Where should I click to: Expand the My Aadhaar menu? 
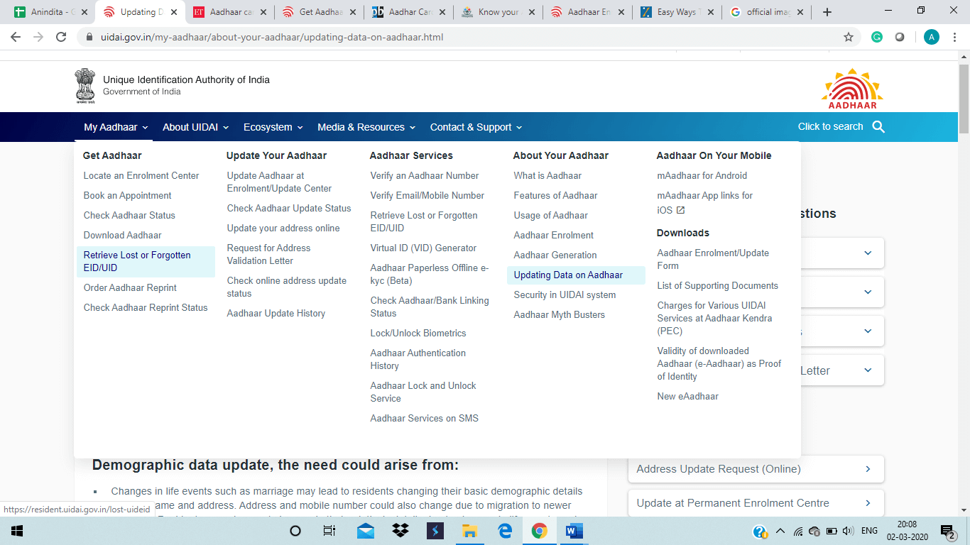pyautogui.click(x=116, y=128)
